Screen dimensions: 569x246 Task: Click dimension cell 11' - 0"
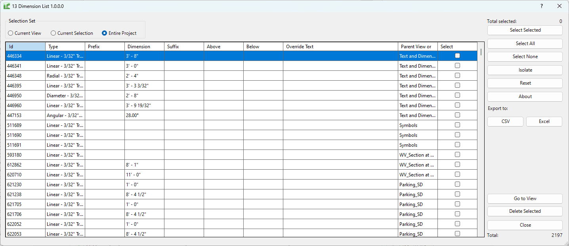(145, 175)
